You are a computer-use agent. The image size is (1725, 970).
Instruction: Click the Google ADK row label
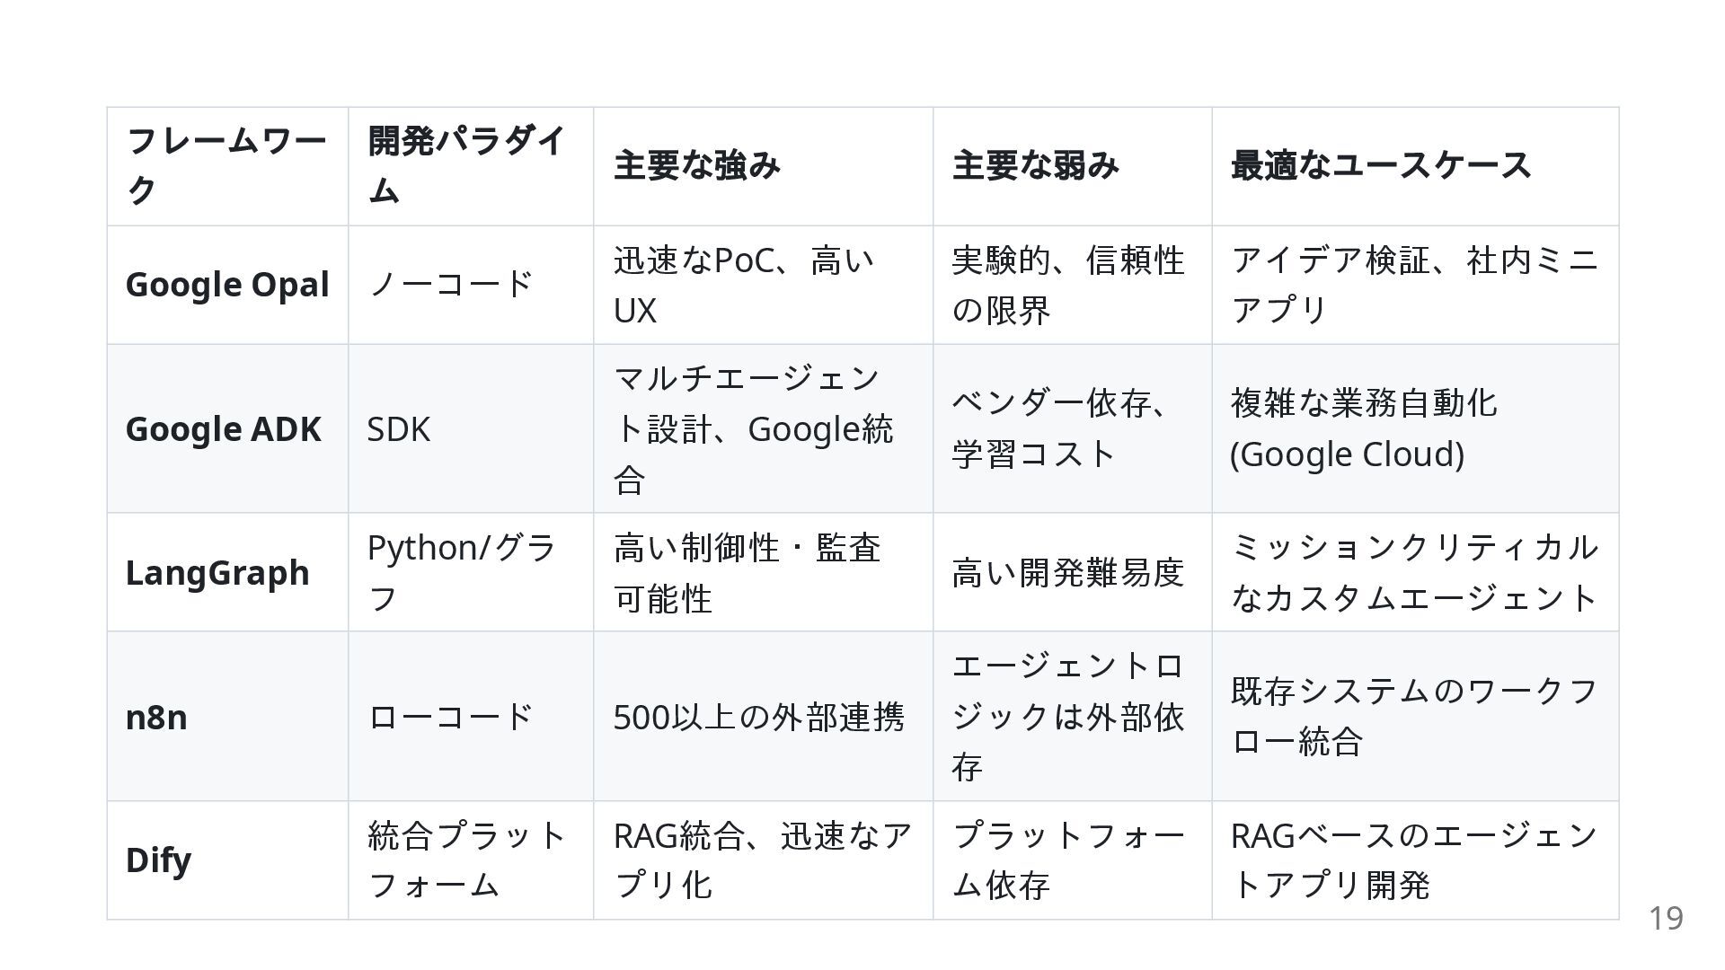pyautogui.click(x=223, y=429)
